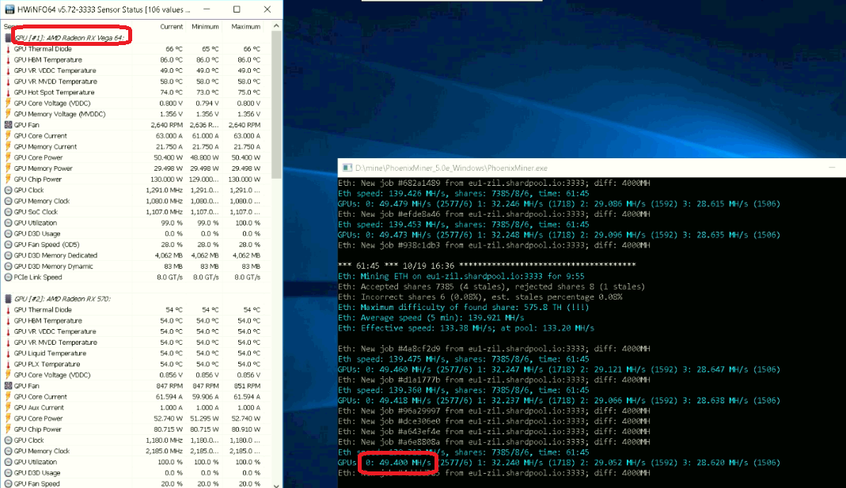This screenshot has width=846, height=488.
Task: Click the thermometer icon of the 86.0 °C HBM Temperature row
Action: point(8,60)
